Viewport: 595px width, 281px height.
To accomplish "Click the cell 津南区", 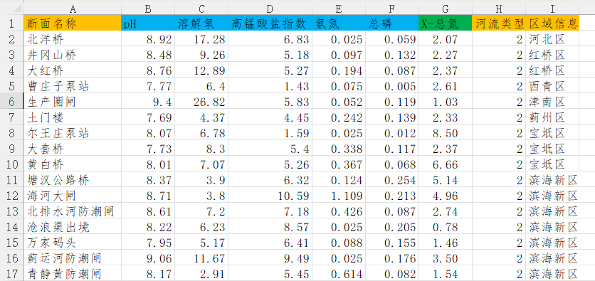I will point(552,102).
